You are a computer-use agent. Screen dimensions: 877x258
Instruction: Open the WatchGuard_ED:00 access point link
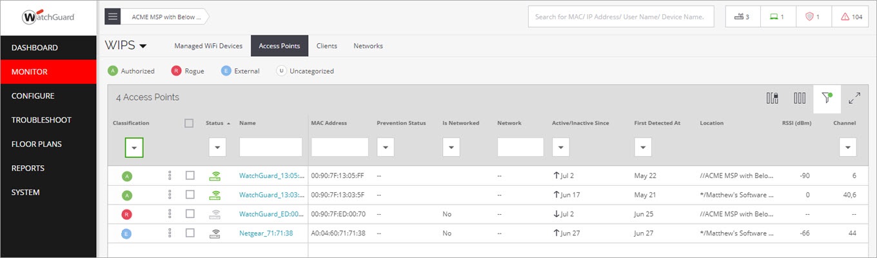[x=271, y=214]
